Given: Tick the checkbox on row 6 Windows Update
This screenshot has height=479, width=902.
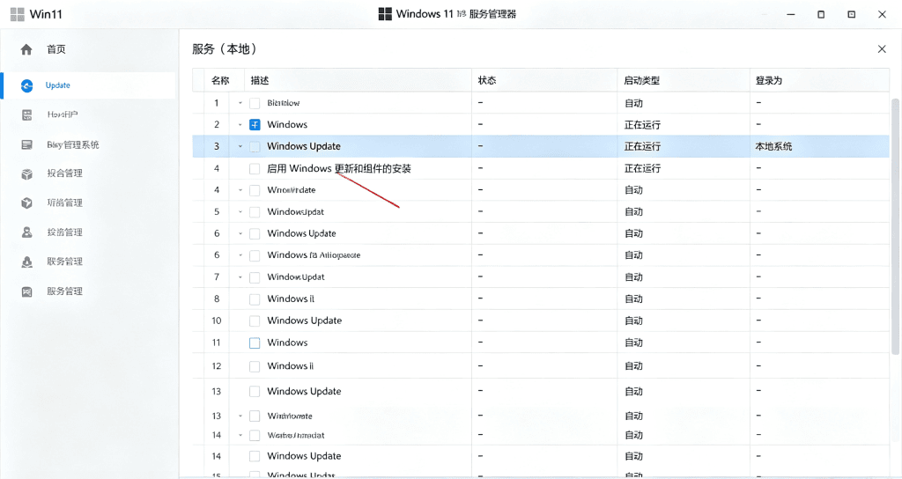Looking at the screenshot, I should (x=255, y=233).
